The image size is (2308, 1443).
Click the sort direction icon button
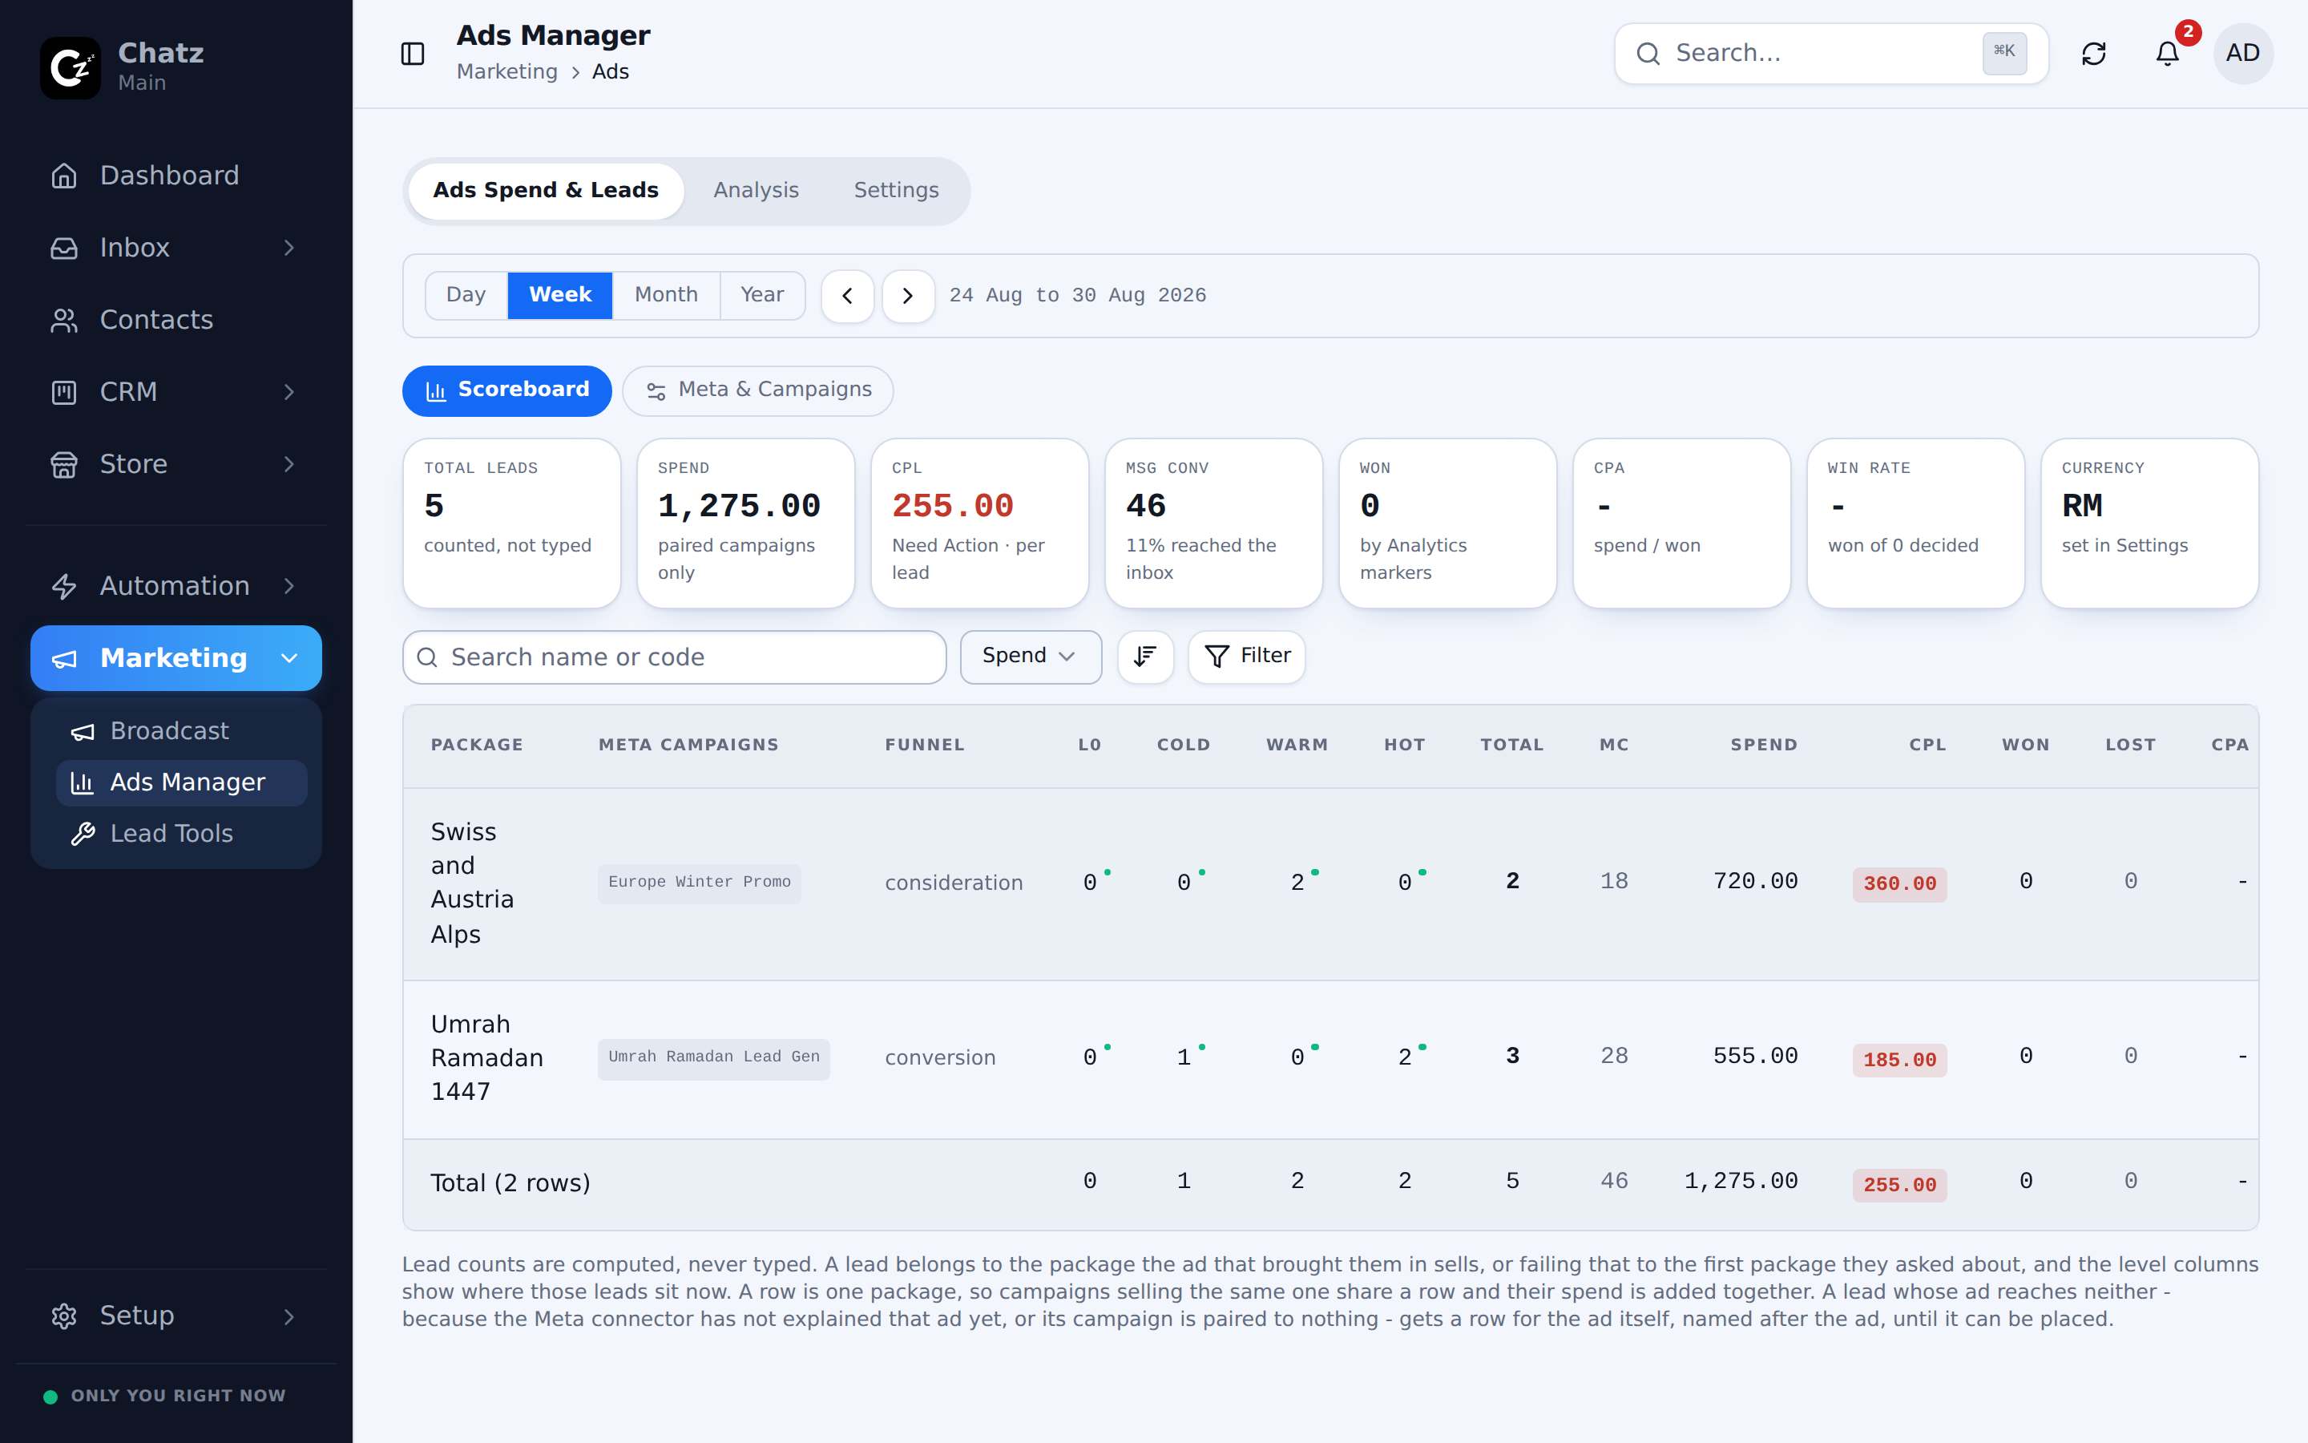[1145, 657]
